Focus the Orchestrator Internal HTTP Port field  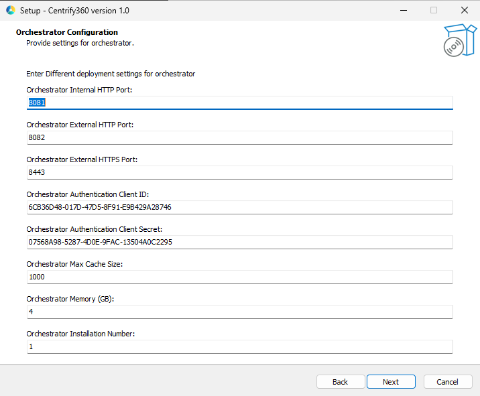pos(240,103)
